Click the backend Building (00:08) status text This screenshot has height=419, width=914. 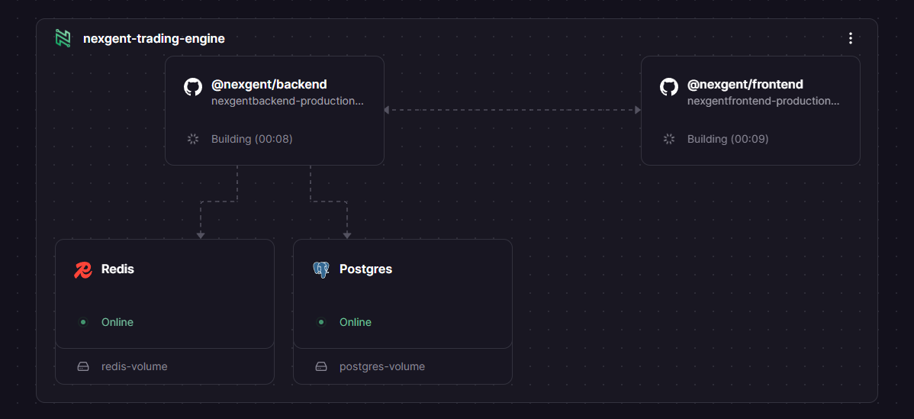coord(252,139)
